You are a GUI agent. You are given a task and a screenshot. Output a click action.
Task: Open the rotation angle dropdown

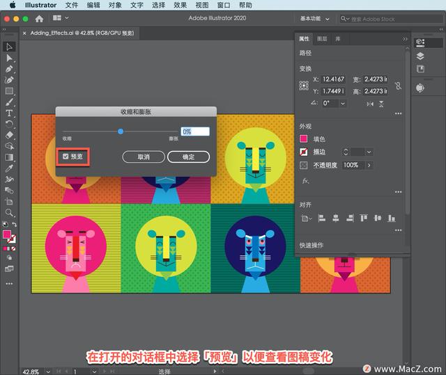click(x=343, y=103)
